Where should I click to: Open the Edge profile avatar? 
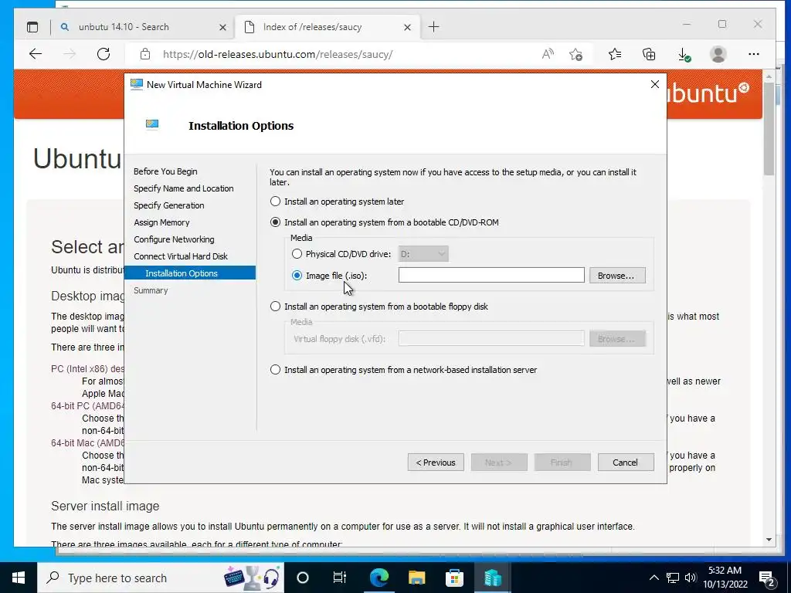(718, 54)
